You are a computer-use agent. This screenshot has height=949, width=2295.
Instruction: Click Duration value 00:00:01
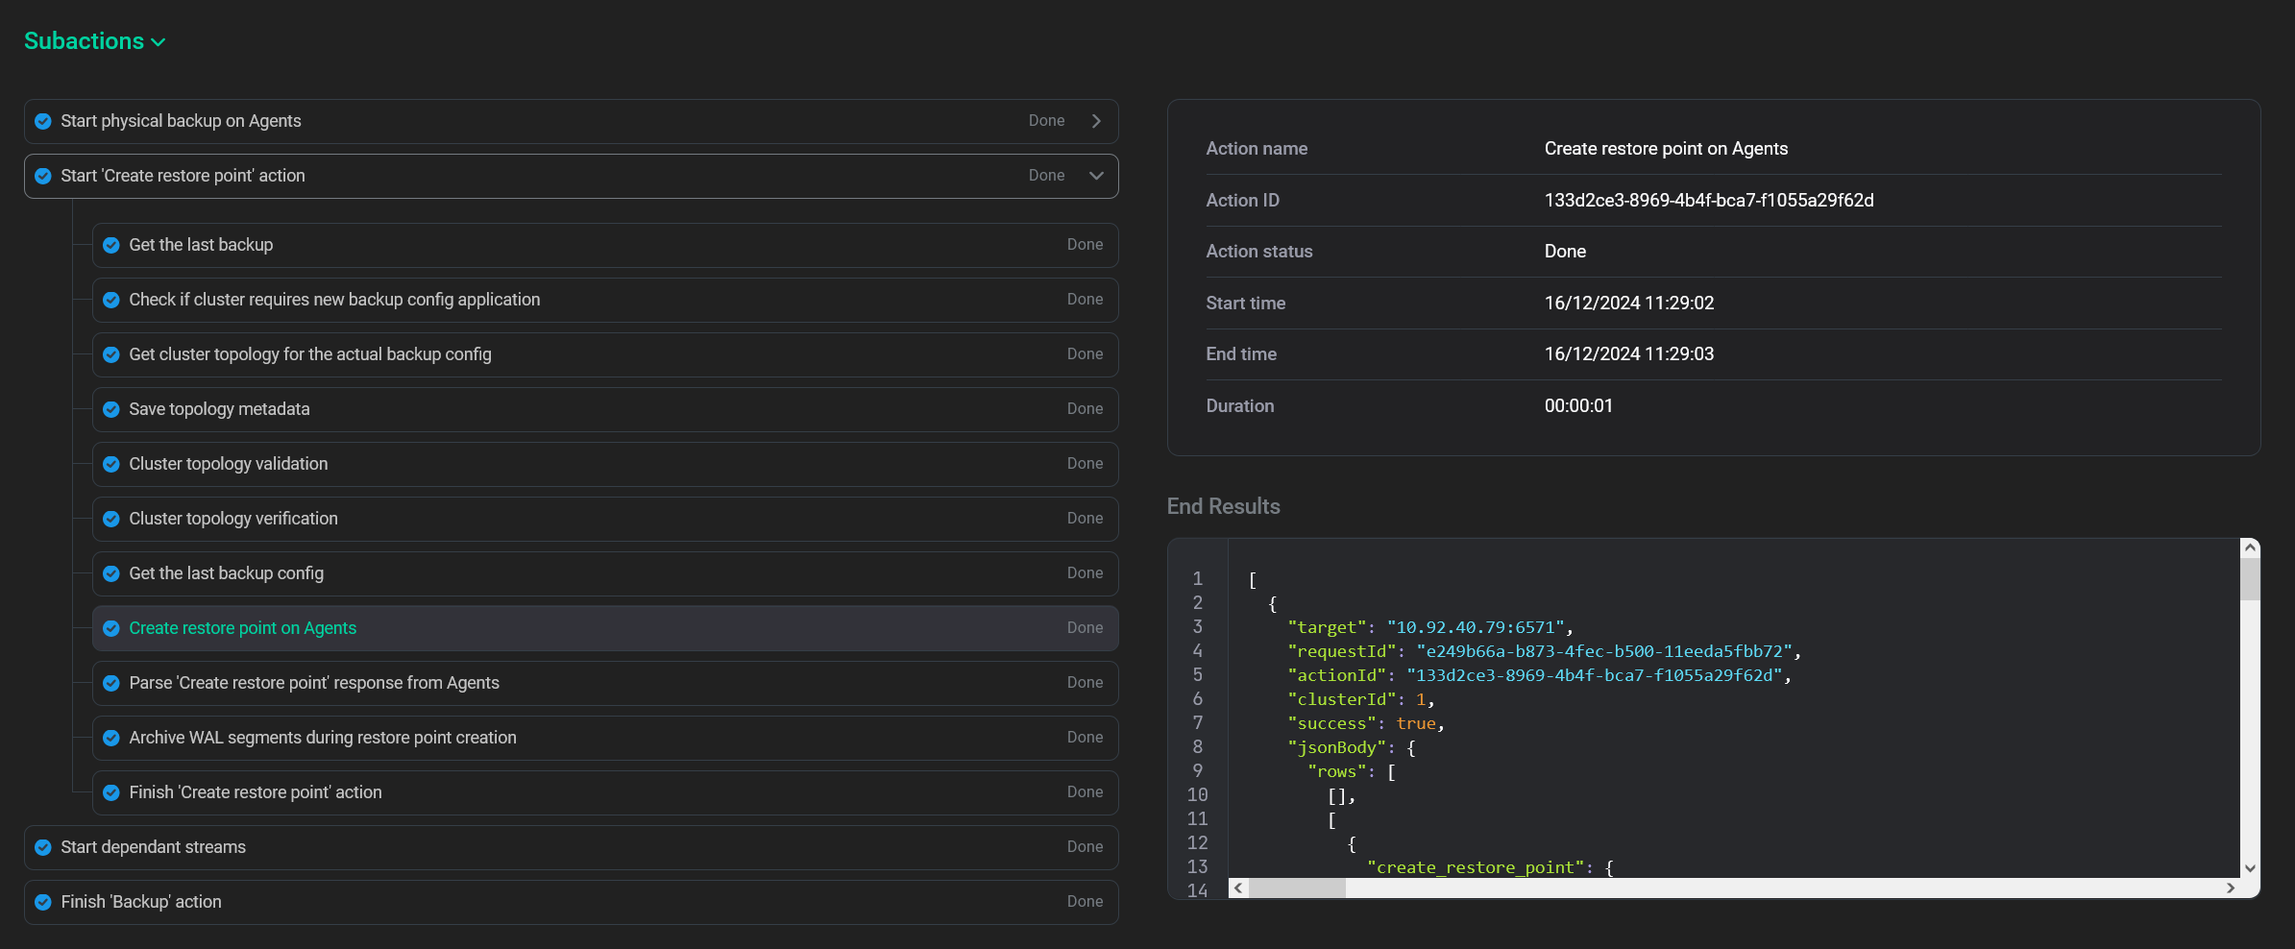(1578, 406)
